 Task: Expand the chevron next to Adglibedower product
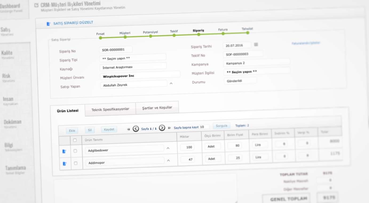point(168,148)
